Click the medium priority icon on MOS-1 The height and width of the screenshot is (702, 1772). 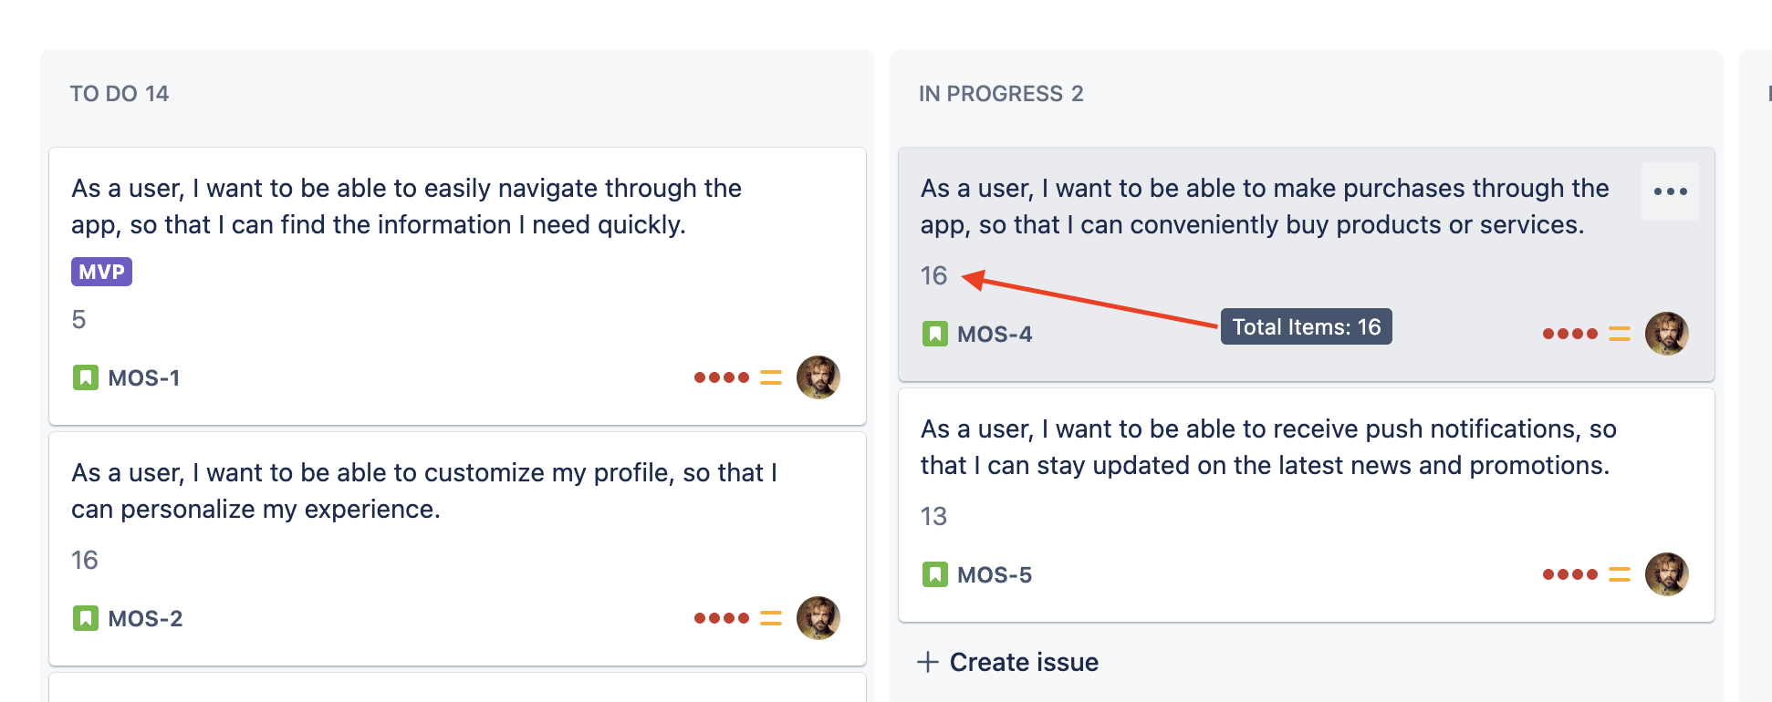(771, 377)
